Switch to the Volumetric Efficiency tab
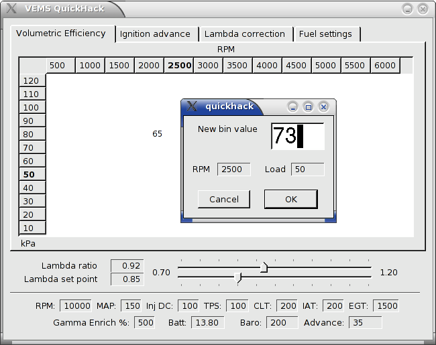This screenshot has width=436, height=345. [x=63, y=33]
